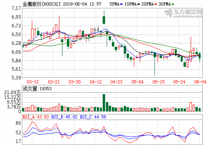Click the 21.09万 volume axis label
This screenshot has height=145, width=207.
click(x=12, y=92)
